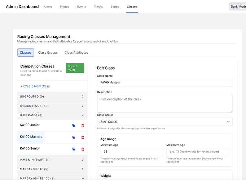Toggle the MARGAY IGNITE 100 (3) group
This screenshot has height=180, width=246.
(x=52, y=178)
